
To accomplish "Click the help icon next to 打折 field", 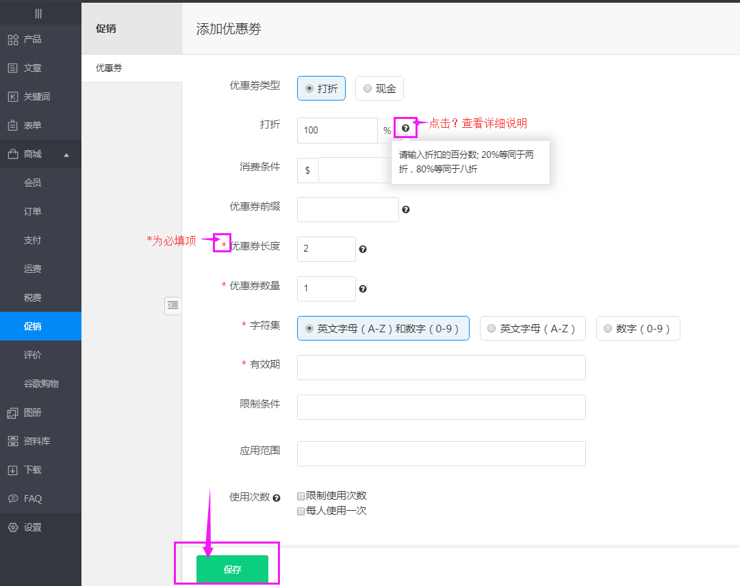I will [x=406, y=128].
